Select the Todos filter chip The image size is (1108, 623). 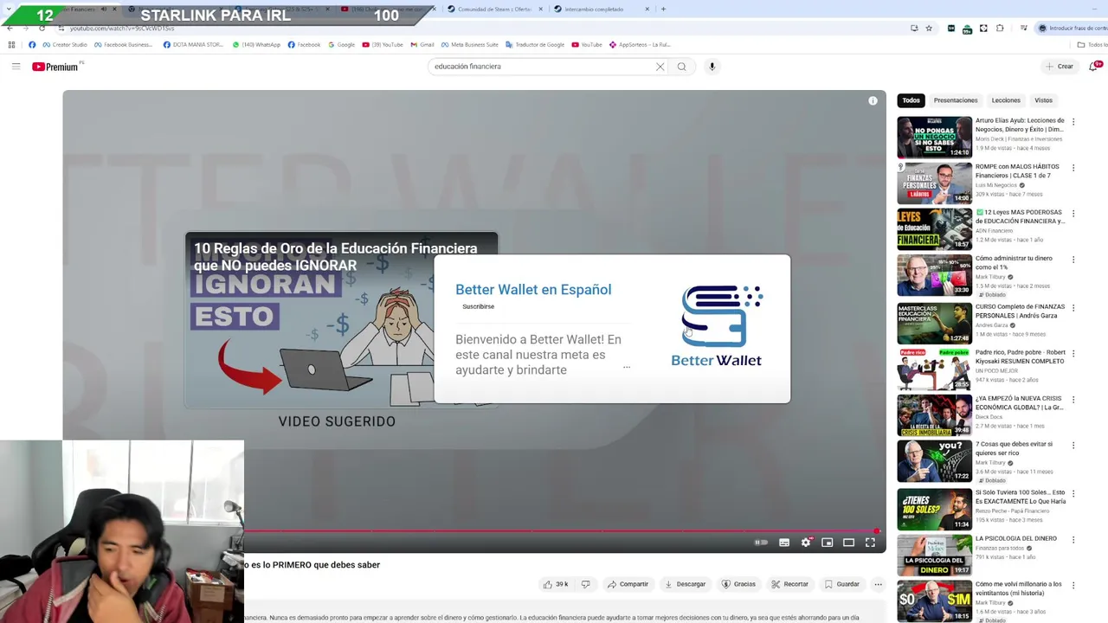(x=911, y=100)
